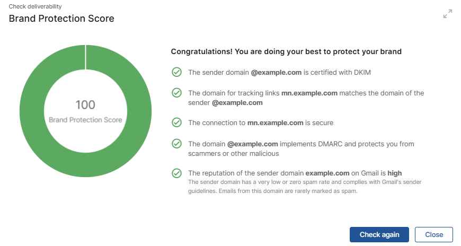Viewport: 461px width, 246px height.
Task: Click the Check deliverability breadcrumb text
Action: point(36,6)
